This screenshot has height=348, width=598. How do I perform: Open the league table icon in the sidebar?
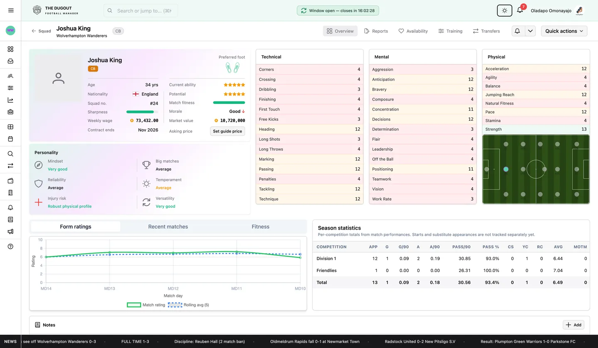10,127
